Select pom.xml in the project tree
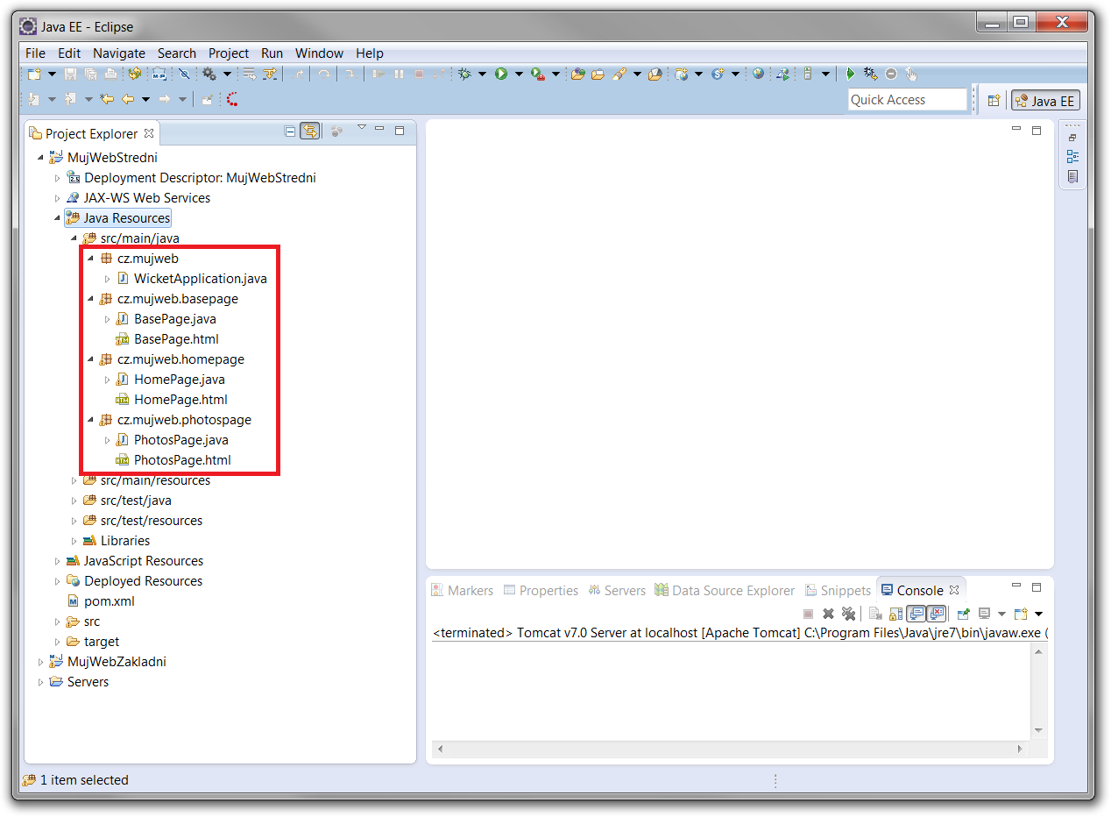 (x=109, y=601)
